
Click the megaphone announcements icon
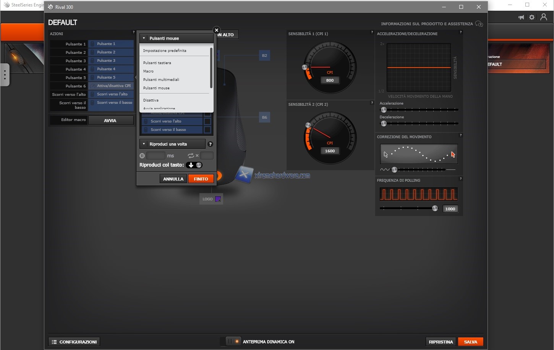tap(521, 17)
